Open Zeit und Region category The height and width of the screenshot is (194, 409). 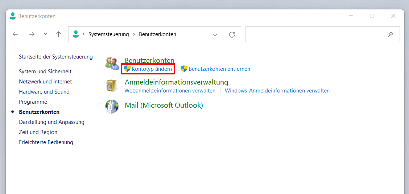[x=38, y=132]
